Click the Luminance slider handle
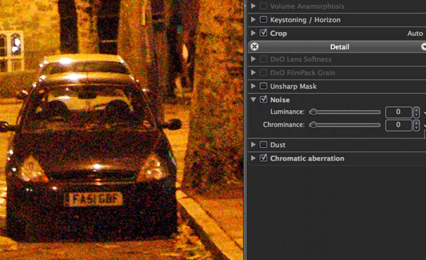The width and height of the screenshot is (426, 260). [313, 112]
